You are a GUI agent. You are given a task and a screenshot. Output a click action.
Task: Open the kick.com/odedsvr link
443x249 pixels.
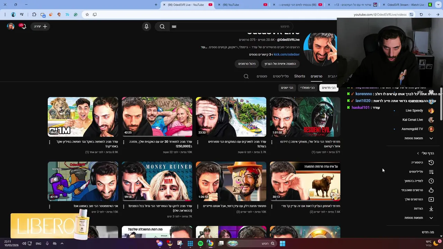(287, 54)
